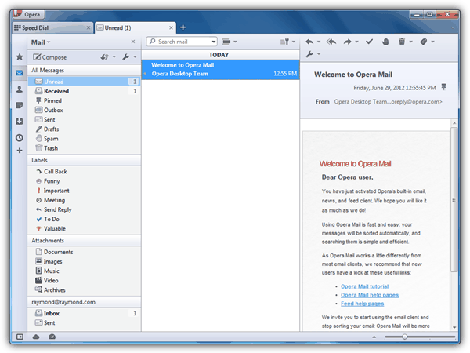Open the Documents attachments view
Viewport: 470px width, 353px height.
point(84,252)
